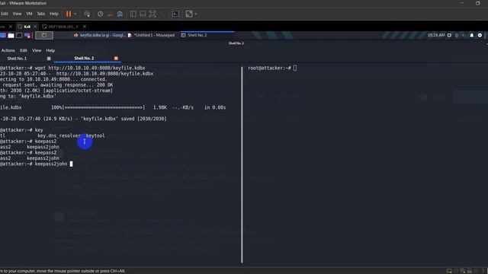Viewport: 488px width, 274px height.
Task: Open the VMware Help menu
Action: click(x=54, y=14)
